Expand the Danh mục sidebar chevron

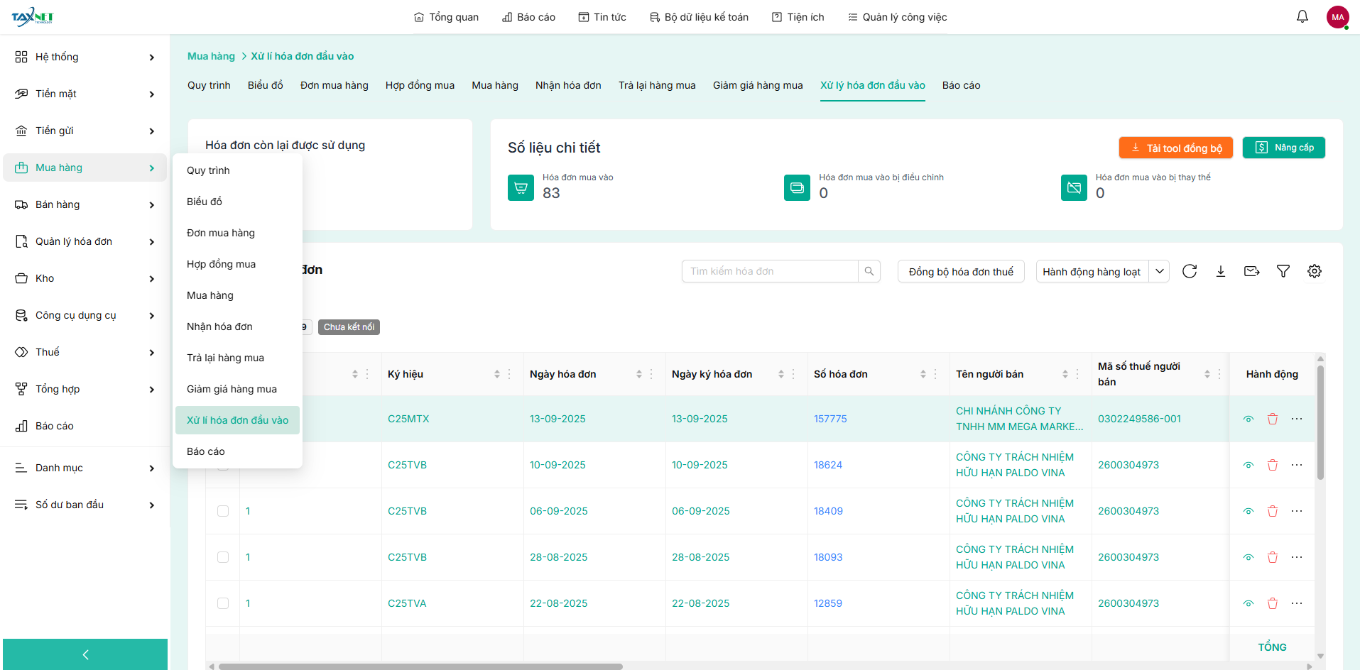pos(152,468)
